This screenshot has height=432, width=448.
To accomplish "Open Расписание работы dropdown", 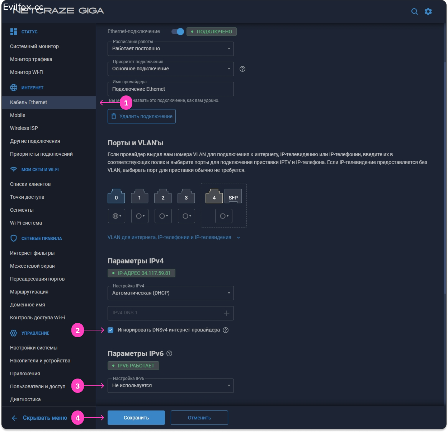I will pos(170,49).
